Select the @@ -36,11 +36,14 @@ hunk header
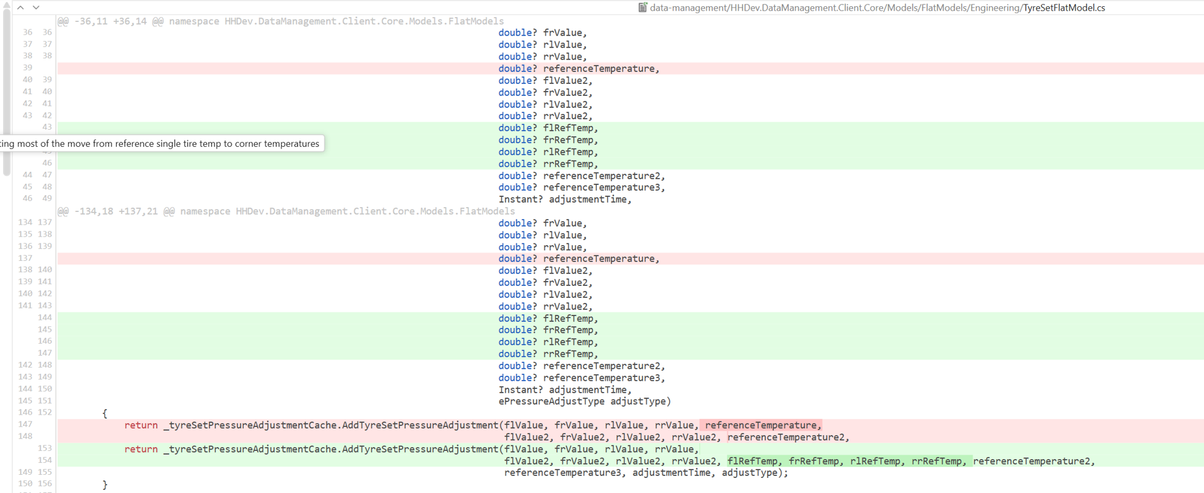Image resolution: width=1204 pixels, height=493 pixels. [x=280, y=21]
